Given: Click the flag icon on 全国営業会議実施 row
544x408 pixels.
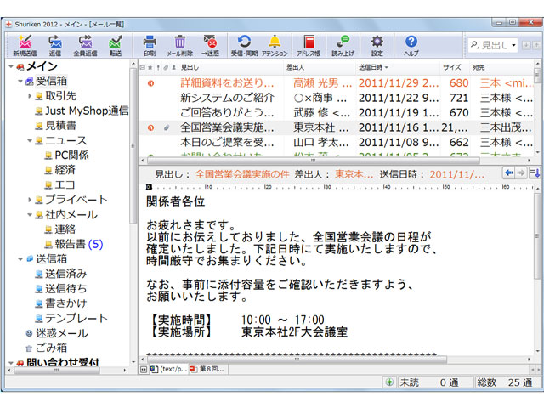Looking at the screenshot, I should 150,127.
